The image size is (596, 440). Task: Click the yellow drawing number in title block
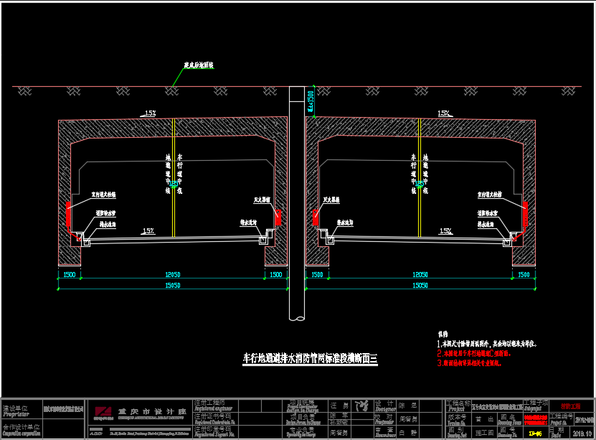[535, 433]
